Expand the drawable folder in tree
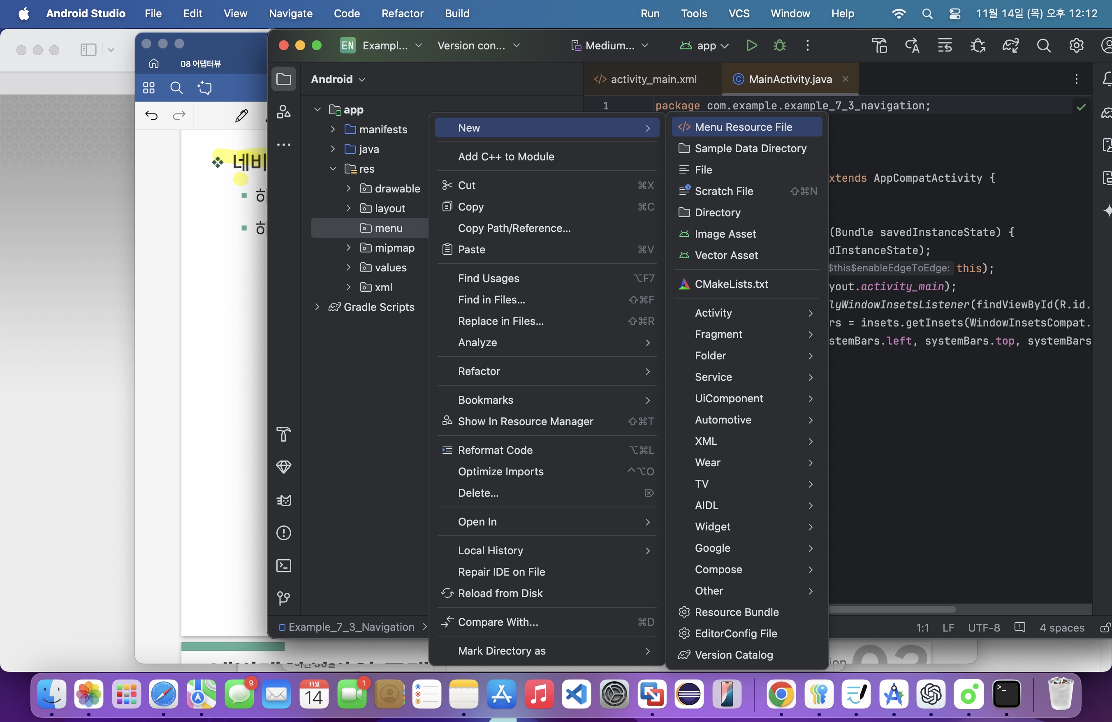The width and height of the screenshot is (1112, 722). click(348, 189)
